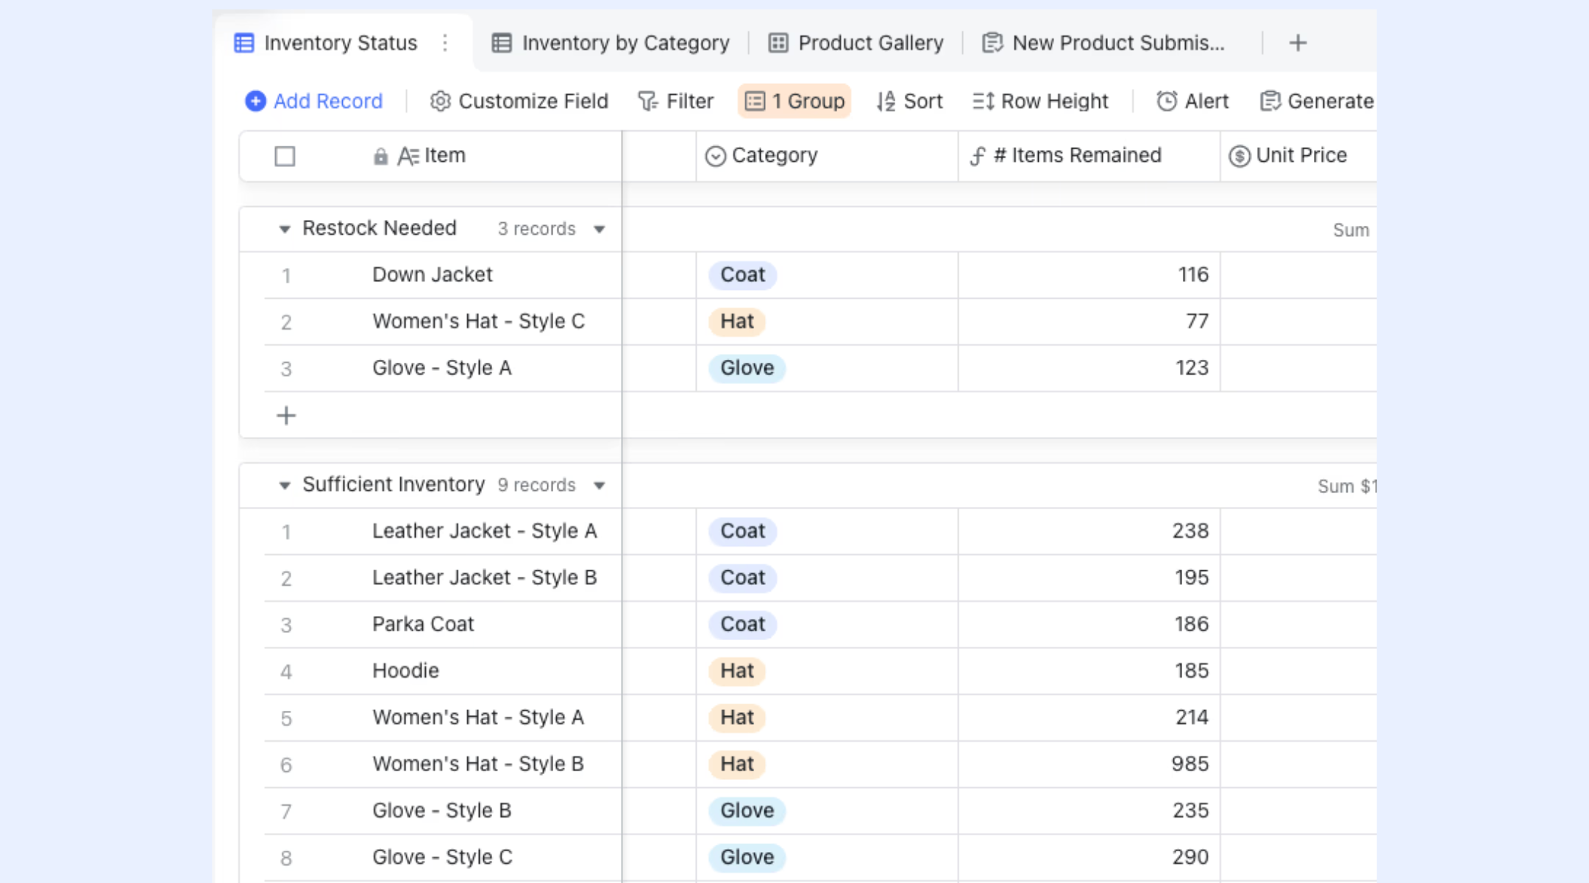The height and width of the screenshot is (883, 1589).
Task: Click the value 116 in Items Remained
Action: (1193, 275)
